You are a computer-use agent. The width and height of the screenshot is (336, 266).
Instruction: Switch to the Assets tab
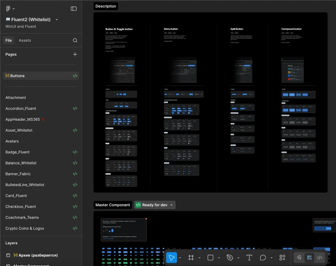point(25,40)
